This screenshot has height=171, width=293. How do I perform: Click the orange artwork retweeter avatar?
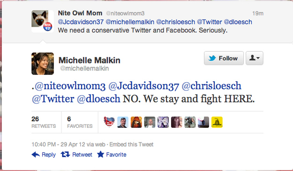(x=136, y=122)
